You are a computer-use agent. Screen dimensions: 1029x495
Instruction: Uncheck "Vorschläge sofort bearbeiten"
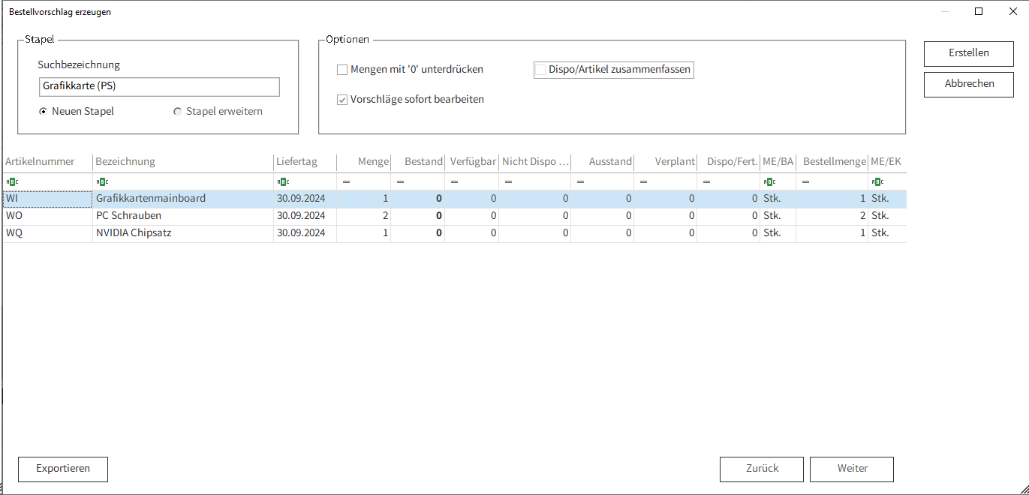click(x=342, y=100)
